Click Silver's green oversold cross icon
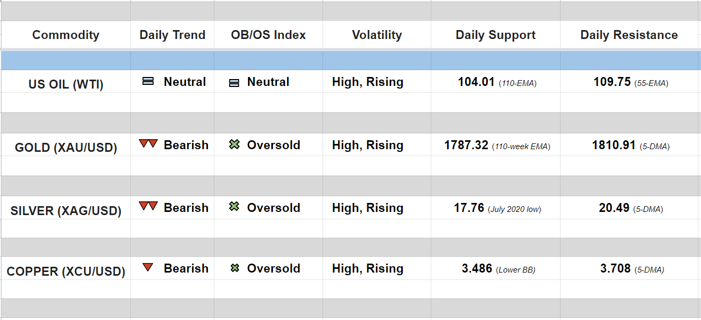This screenshot has width=701, height=320. click(x=234, y=207)
